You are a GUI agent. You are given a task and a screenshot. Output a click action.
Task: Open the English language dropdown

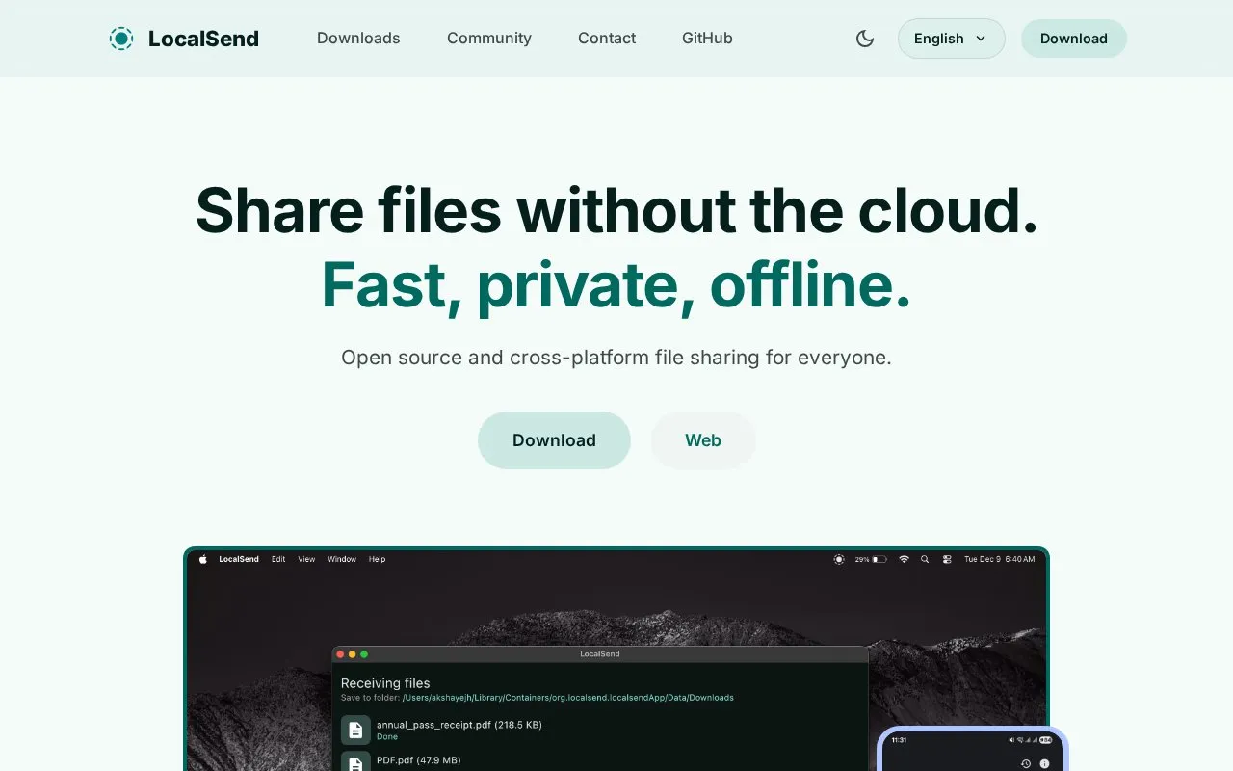click(x=951, y=39)
